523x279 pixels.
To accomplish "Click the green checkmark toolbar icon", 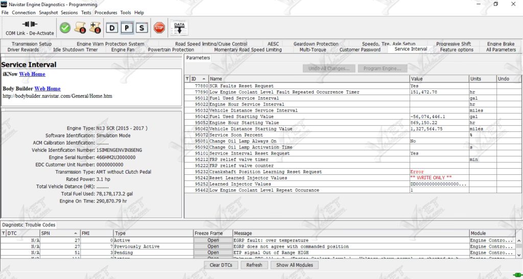I will pyautogui.click(x=65, y=28).
